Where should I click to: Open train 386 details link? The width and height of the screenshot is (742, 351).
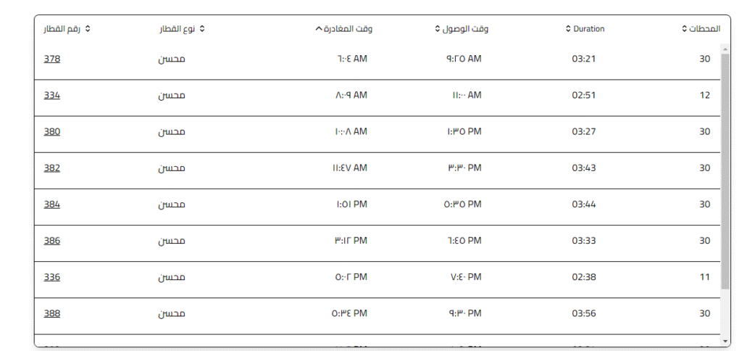point(51,240)
